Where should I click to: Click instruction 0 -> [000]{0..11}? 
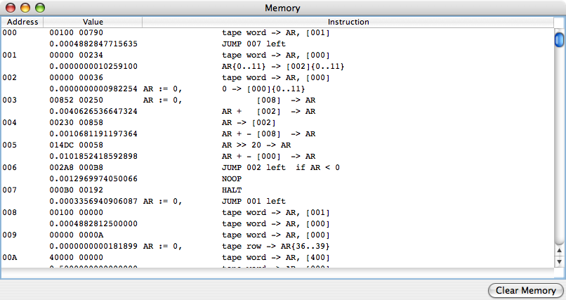point(263,89)
